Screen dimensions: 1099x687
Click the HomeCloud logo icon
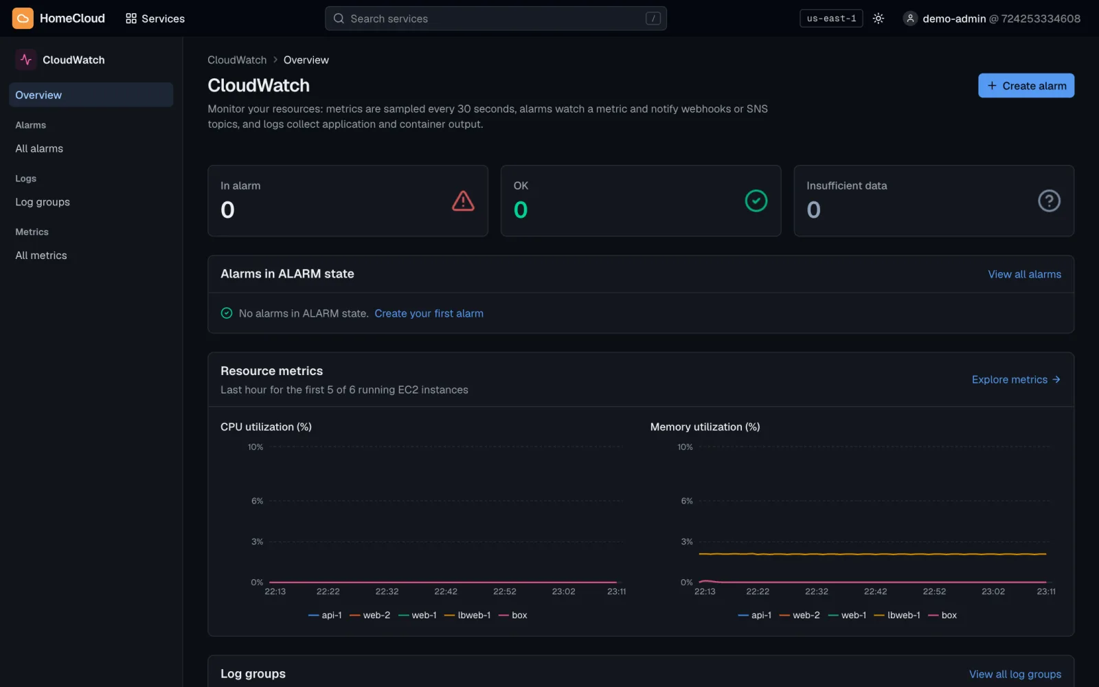click(23, 19)
